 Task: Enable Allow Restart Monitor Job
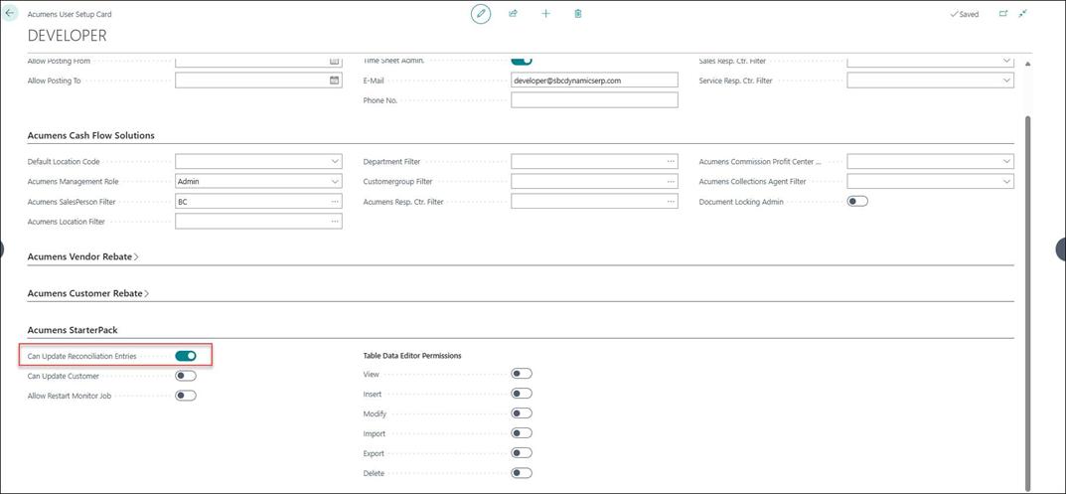coord(186,396)
